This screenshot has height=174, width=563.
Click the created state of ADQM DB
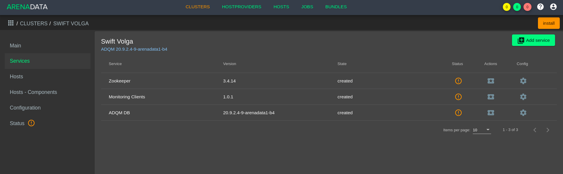pyautogui.click(x=345, y=113)
